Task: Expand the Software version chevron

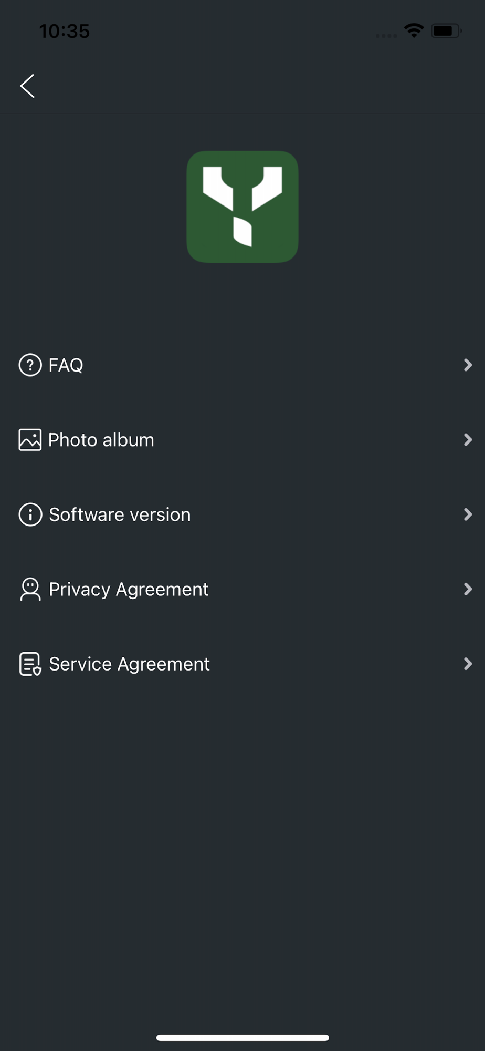Action: (468, 514)
